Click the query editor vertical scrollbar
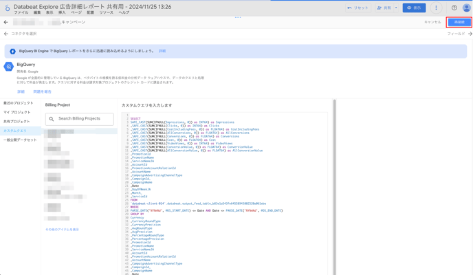 tap(334, 187)
